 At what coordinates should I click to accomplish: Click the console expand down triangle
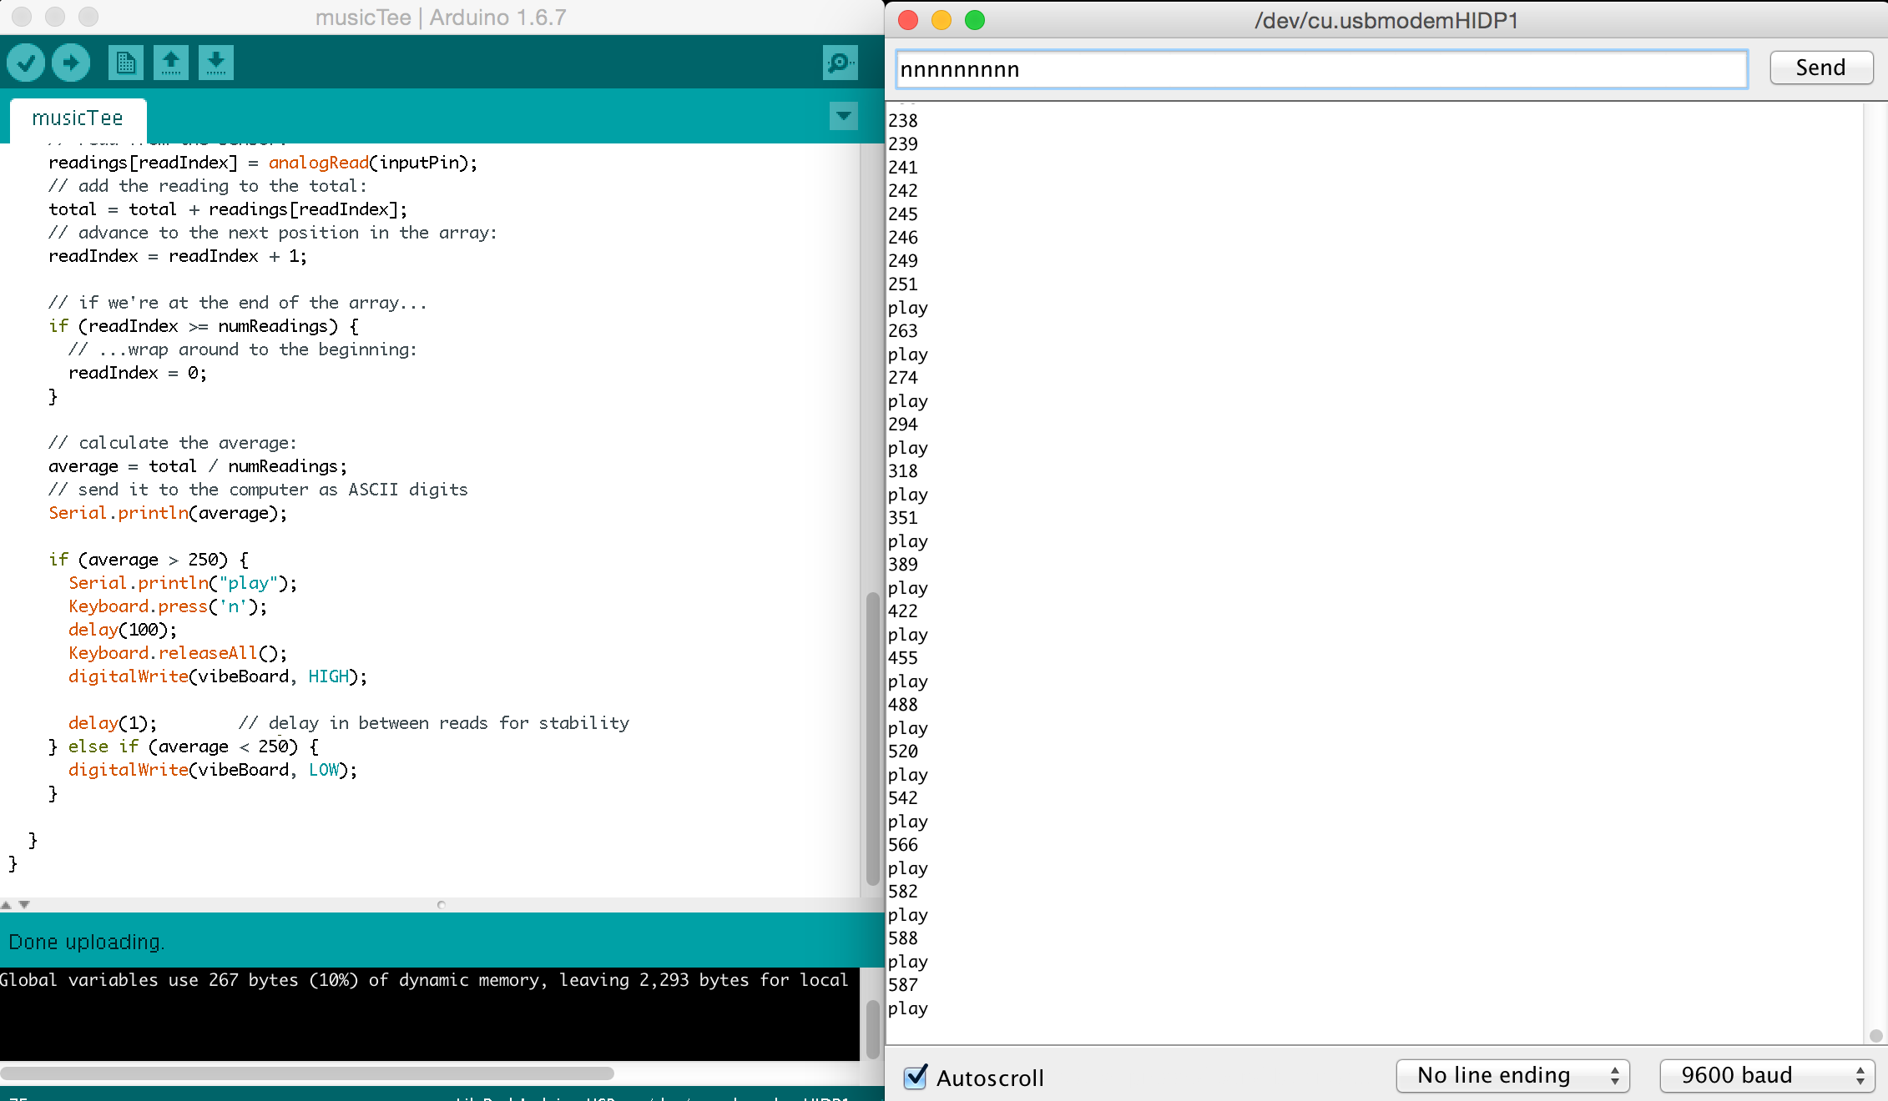point(24,904)
